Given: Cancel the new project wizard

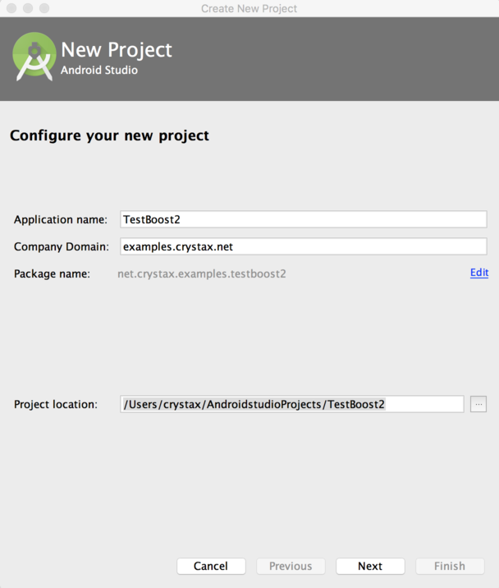Looking at the screenshot, I should click(211, 566).
